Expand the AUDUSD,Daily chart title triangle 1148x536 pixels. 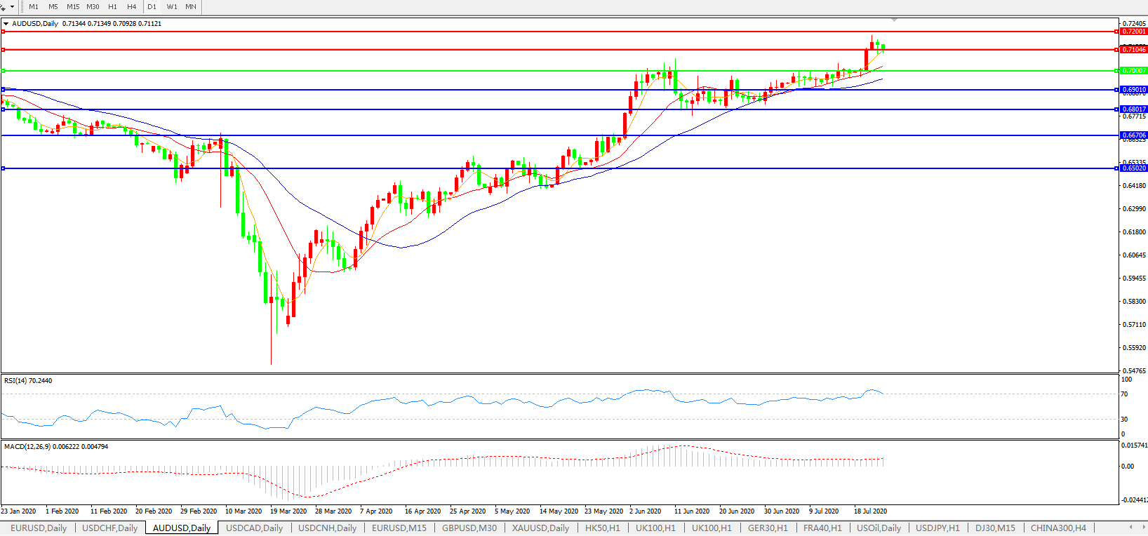point(6,24)
